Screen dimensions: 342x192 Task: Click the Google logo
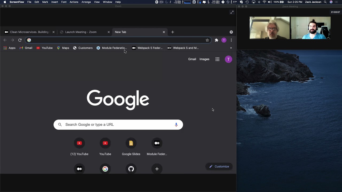click(x=118, y=99)
